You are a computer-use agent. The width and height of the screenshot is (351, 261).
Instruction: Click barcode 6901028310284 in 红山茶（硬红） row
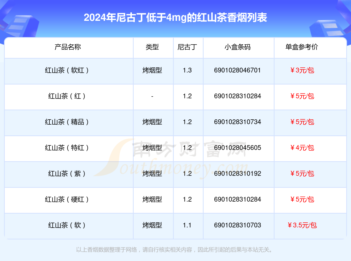click(237, 199)
